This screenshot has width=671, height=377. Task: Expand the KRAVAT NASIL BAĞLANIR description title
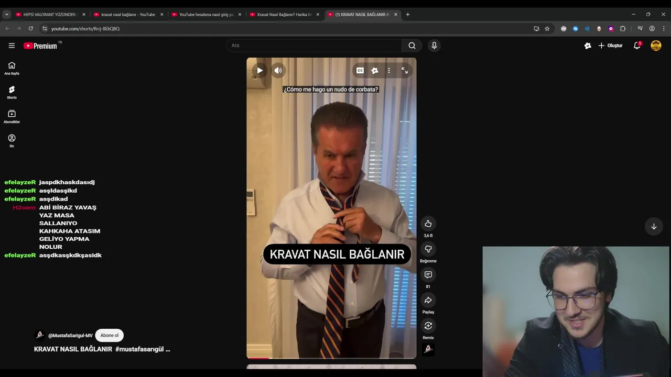(102, 349)
